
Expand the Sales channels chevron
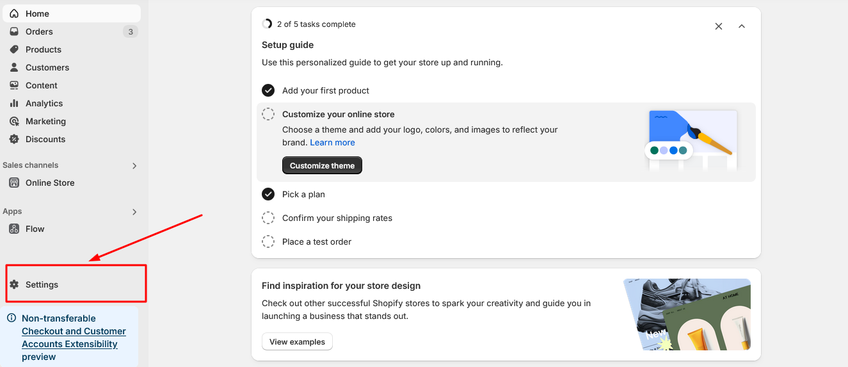134,165
